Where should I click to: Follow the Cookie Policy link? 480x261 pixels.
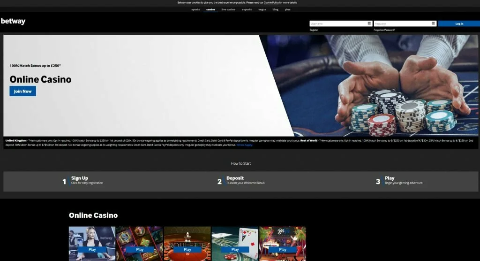[x=271, y=2]
